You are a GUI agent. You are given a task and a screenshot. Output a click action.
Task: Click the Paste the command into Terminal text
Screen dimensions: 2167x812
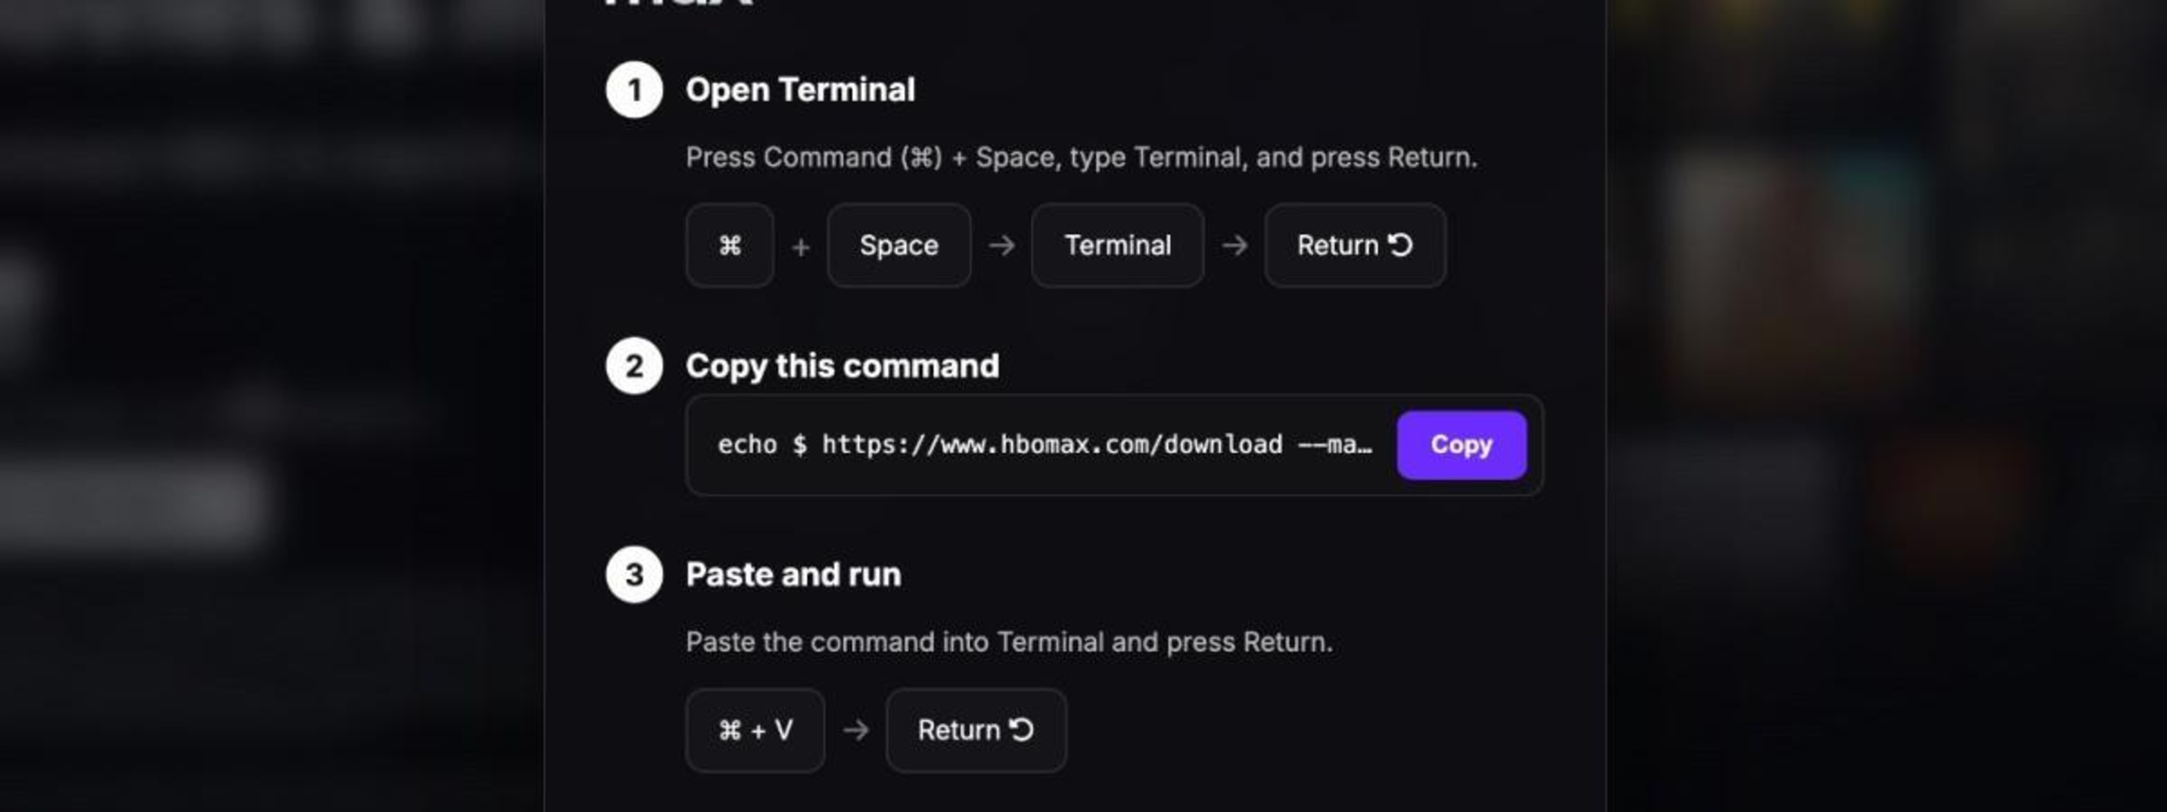pyautogui.click(x=1010, y=642)
